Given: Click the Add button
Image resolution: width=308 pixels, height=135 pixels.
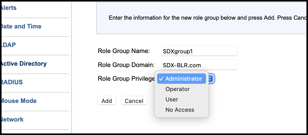Looking at the screenshot, I should click(107, 101).
